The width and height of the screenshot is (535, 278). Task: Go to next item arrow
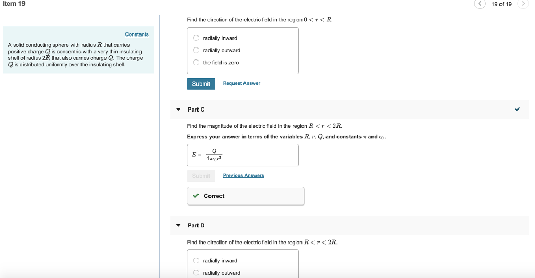click(523, 4)
